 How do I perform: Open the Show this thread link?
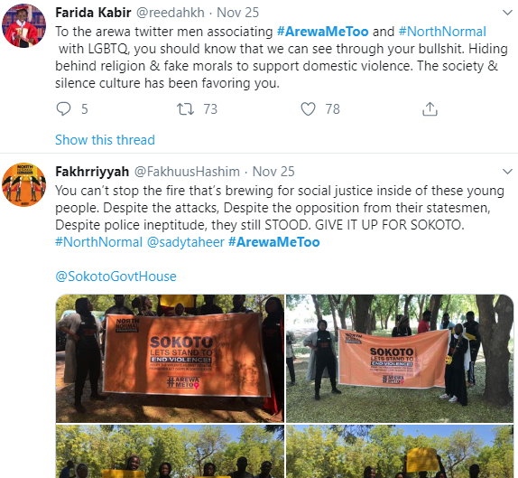point(105,139)
